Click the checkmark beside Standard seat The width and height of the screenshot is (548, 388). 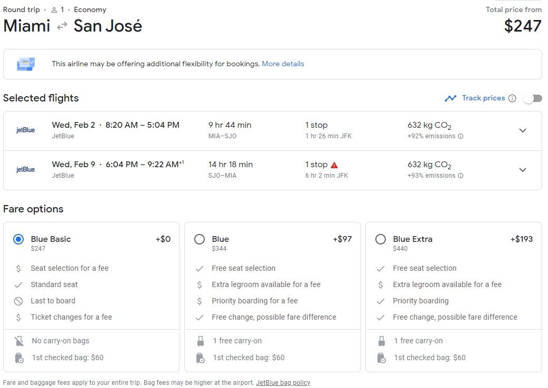coord(18,285)
